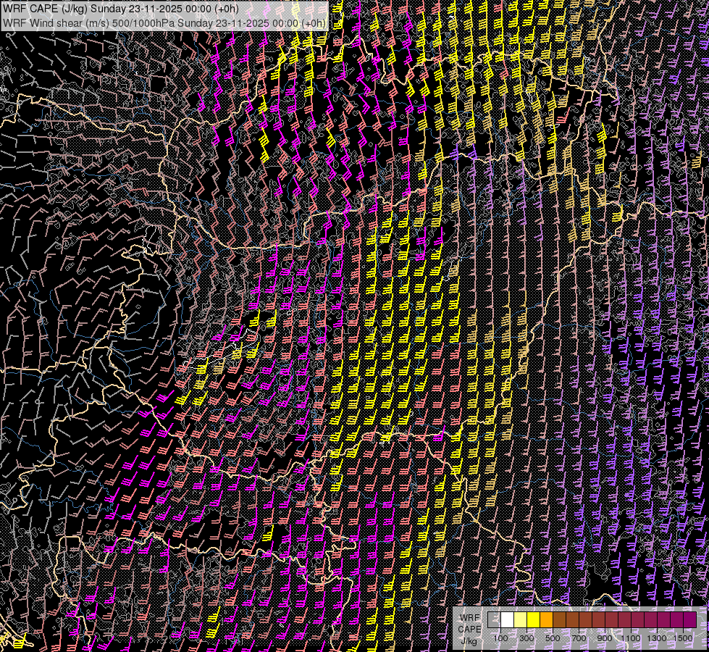Click the "WRF" text in the legend box
The height and width of the screenshot is (652, 709).
[469, 618]
